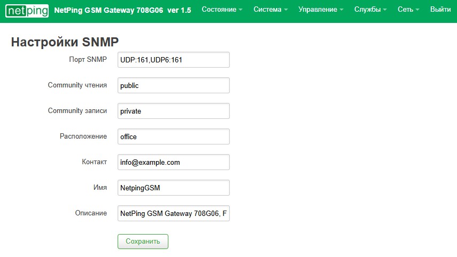Focus the Расположение field containing office
Screen dimensions: 457x257
coord(173,136)
